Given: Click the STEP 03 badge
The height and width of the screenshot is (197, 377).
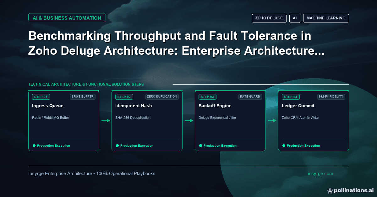Looking at the screenshot, I should 207,97.
